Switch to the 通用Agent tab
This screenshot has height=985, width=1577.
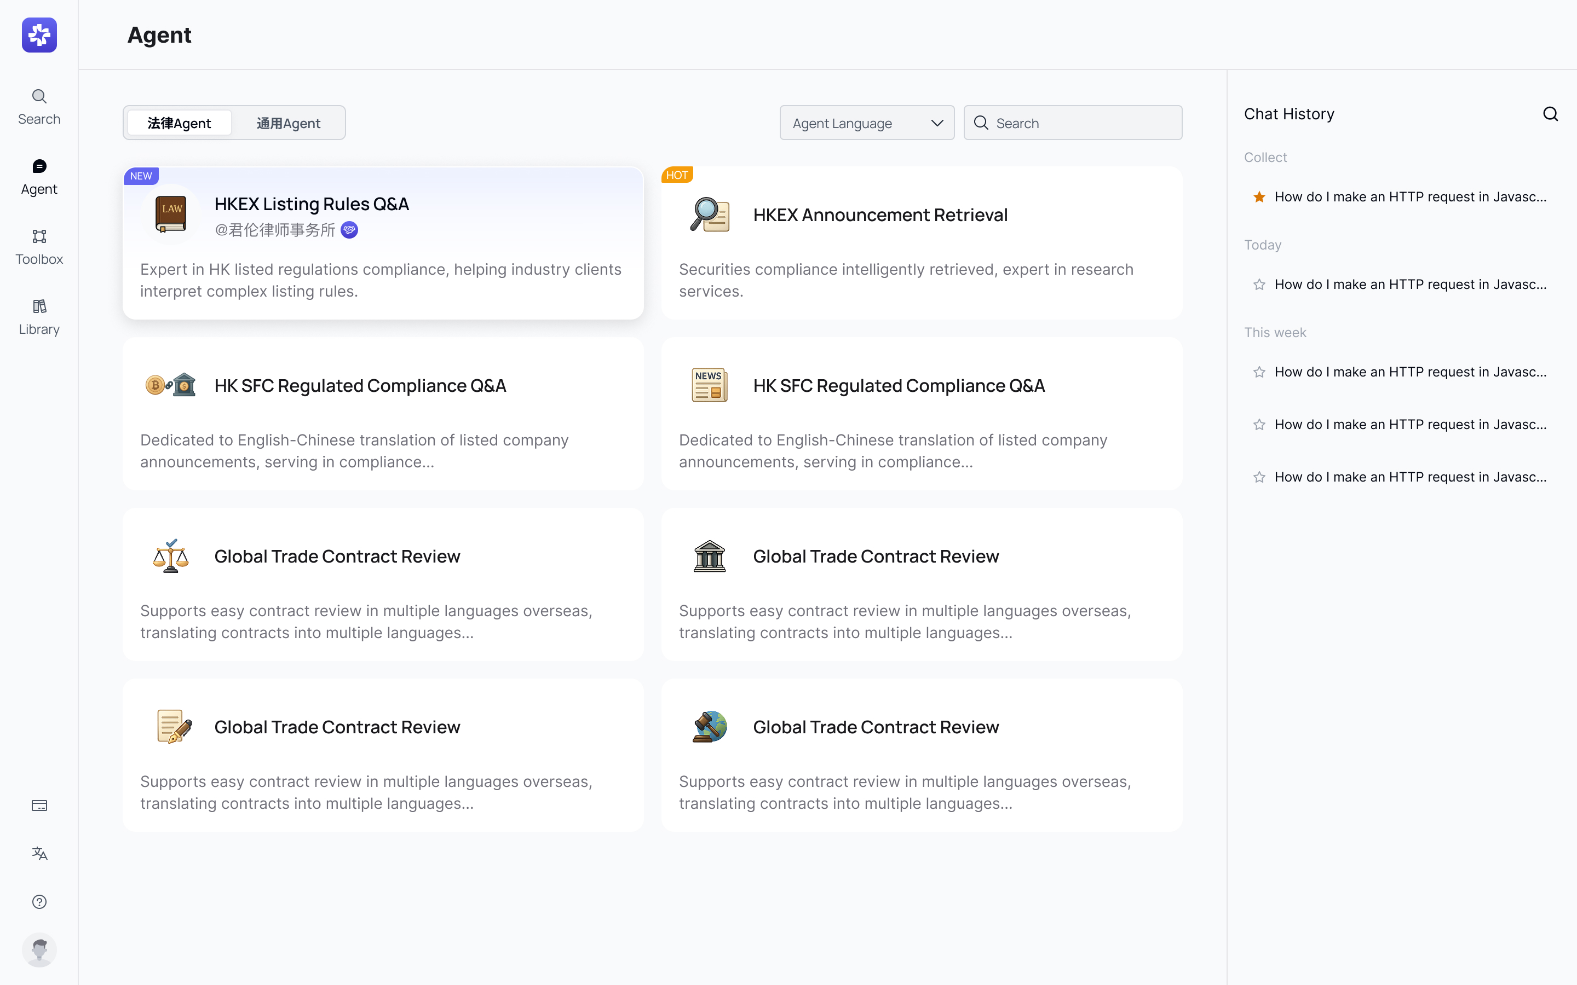(288, 123)
